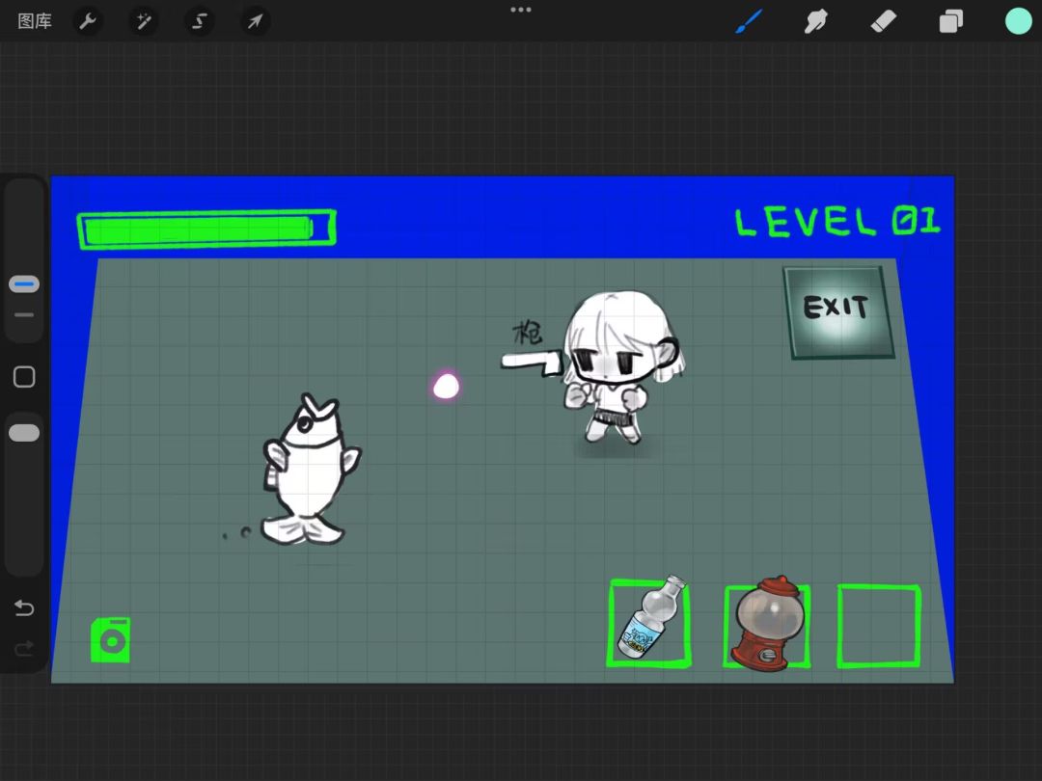This screenshot has width=1042, height=781.
Task: Open the Adjustments magic wand menu
Action: pos(144,21)
